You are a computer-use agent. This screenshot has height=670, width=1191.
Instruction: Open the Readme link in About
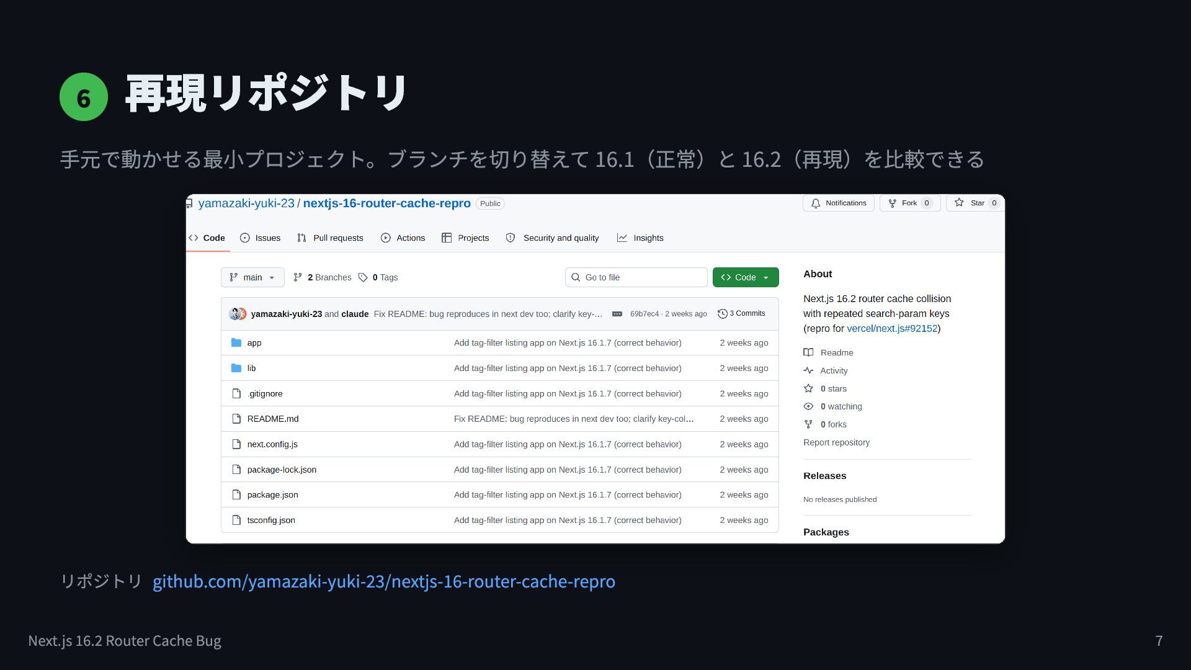coord(837,352)
